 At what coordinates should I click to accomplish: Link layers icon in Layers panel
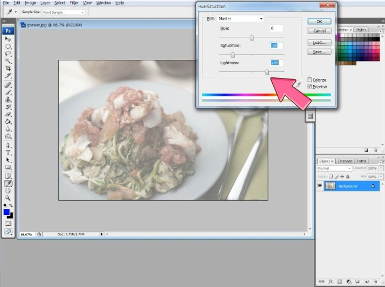pyautogui.click(x=321, y=282)
